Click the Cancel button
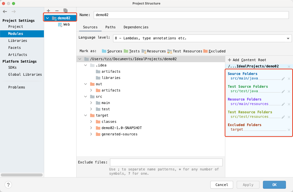Image resolution: width=293 pixels, height=192 pixels. (x=222, y=185)
